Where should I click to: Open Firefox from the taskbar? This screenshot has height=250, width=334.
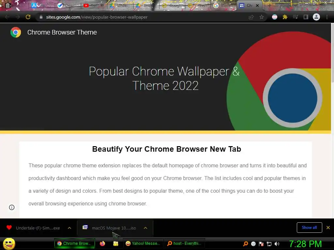(x=102, y=243)
